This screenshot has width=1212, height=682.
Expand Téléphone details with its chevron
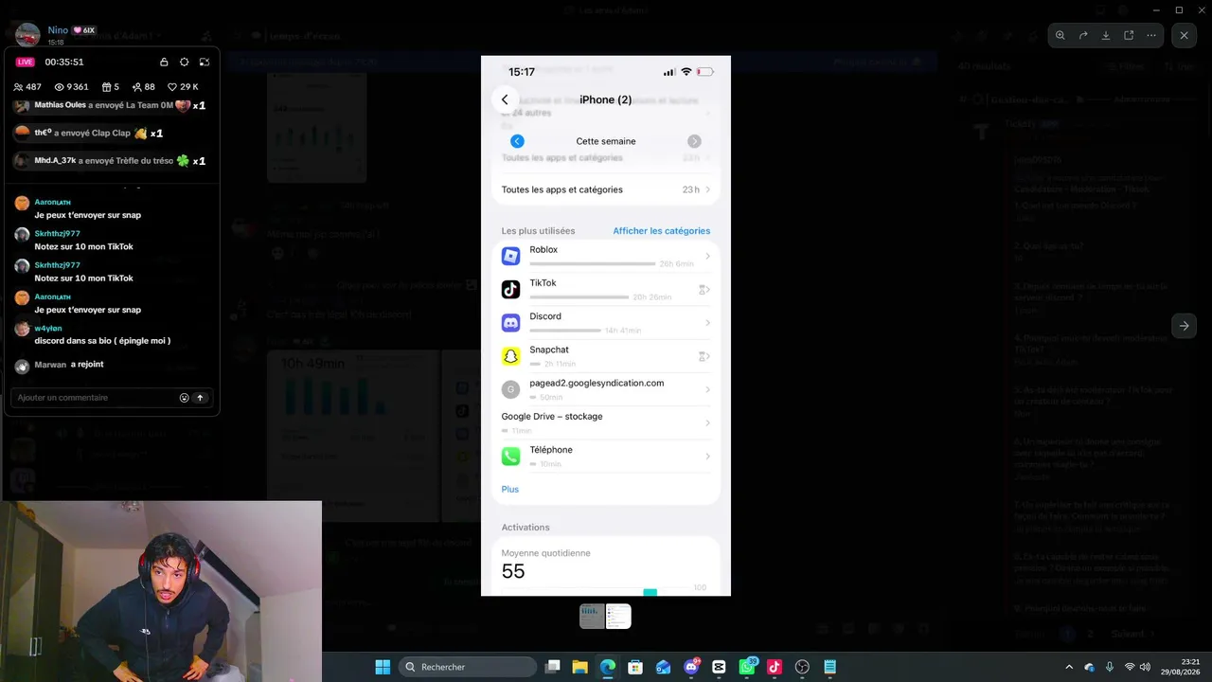707,457
